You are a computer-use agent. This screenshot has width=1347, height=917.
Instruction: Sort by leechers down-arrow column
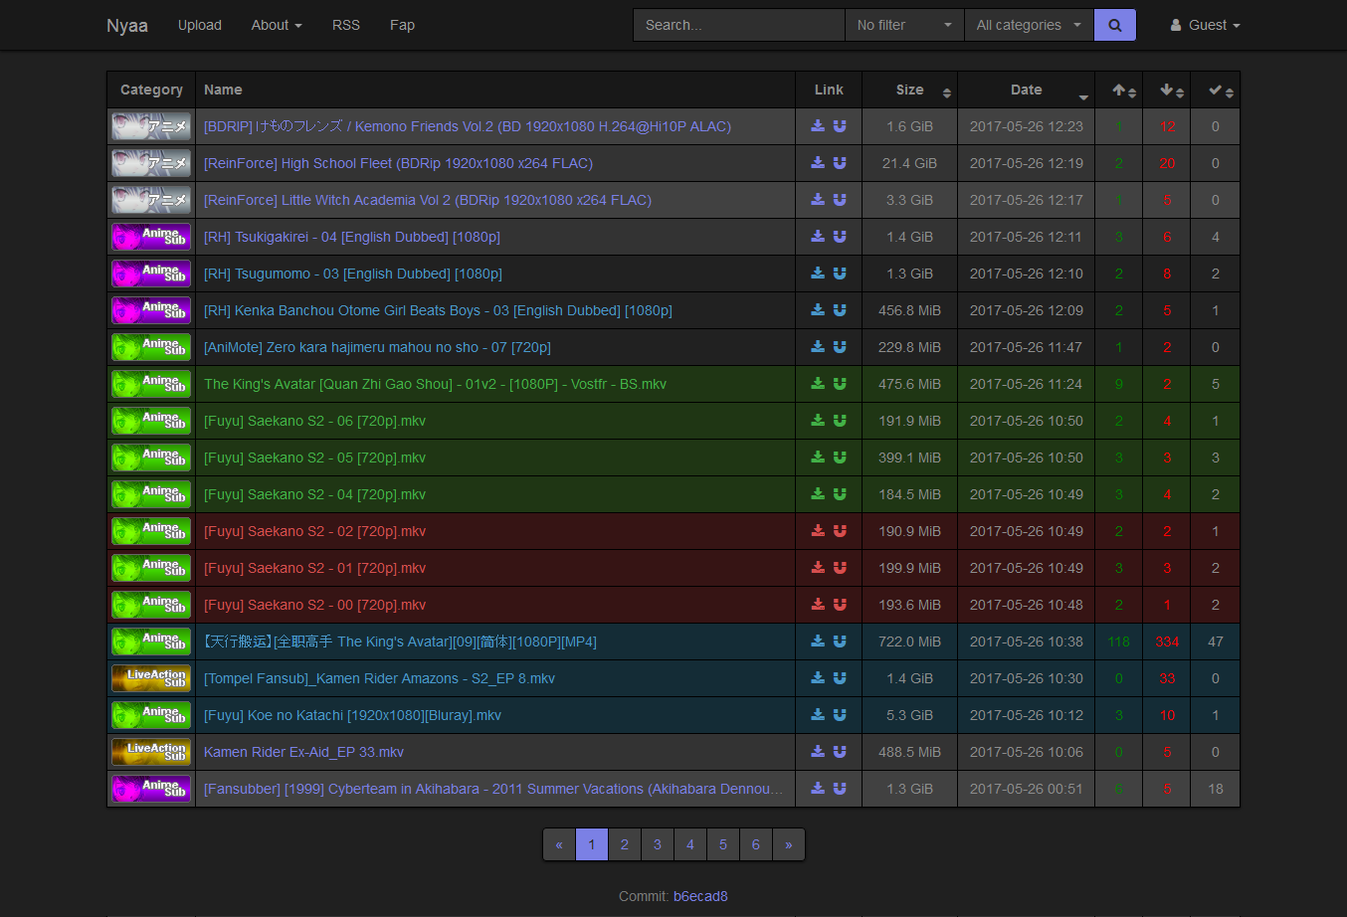pos(1167,91)
